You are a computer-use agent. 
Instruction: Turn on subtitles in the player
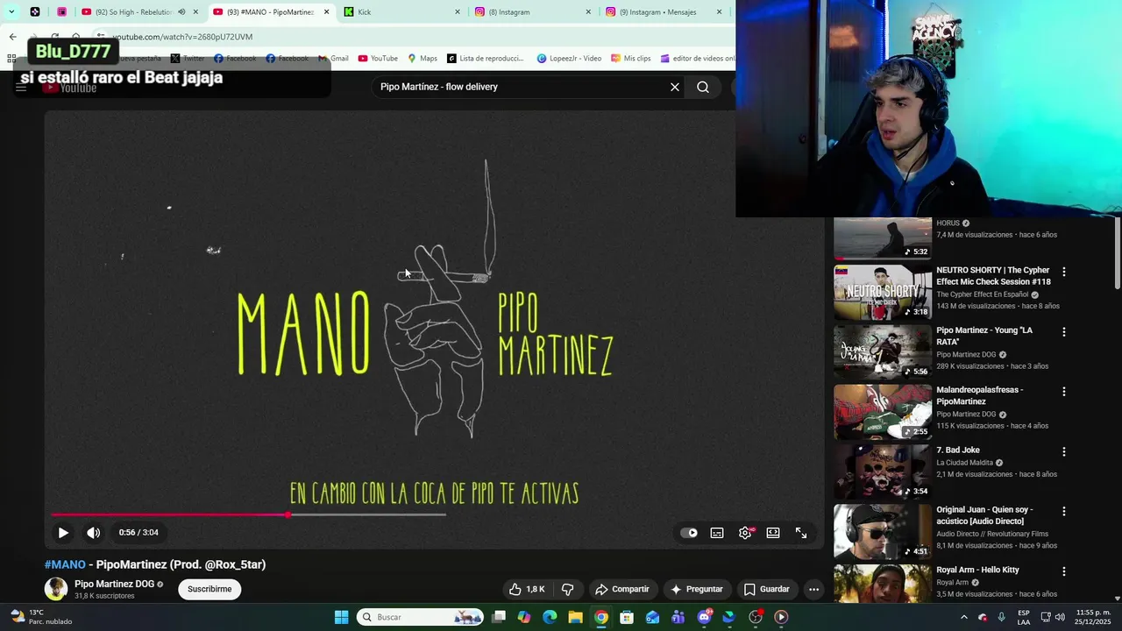(717, 533)
